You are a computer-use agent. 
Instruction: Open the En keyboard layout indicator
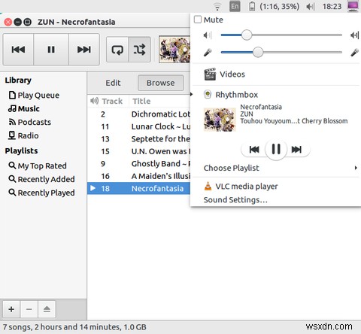click(x=235, y=6)
